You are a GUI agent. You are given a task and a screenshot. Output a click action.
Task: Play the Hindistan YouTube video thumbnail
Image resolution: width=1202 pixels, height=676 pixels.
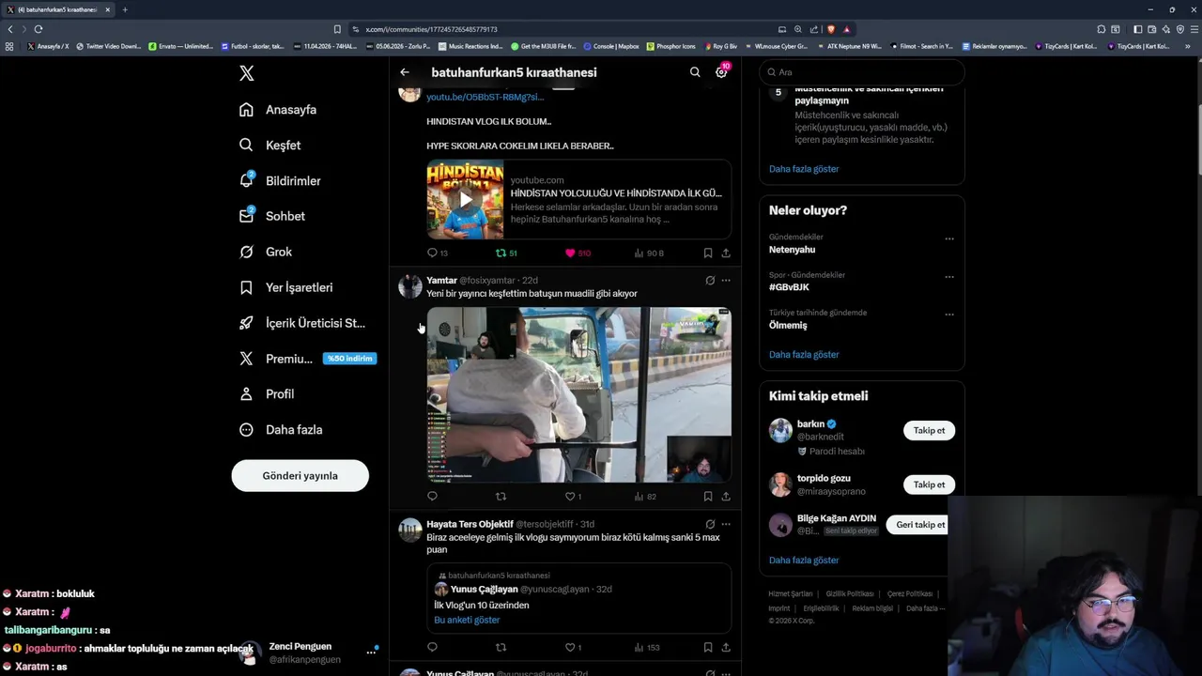[x=466, y=200]
